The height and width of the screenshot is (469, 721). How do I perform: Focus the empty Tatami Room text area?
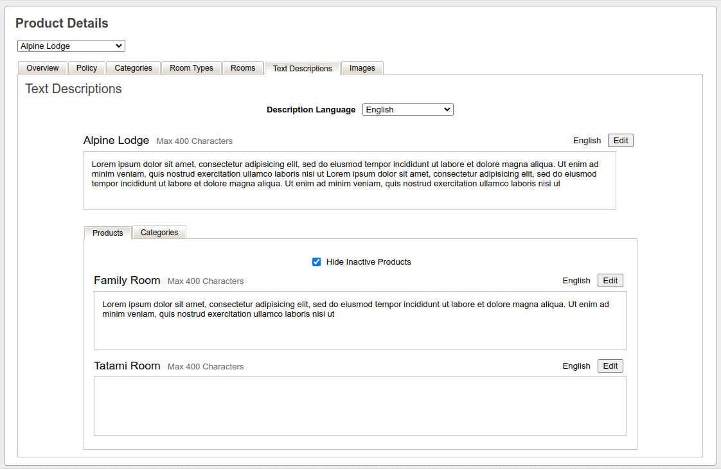(360, 406)
